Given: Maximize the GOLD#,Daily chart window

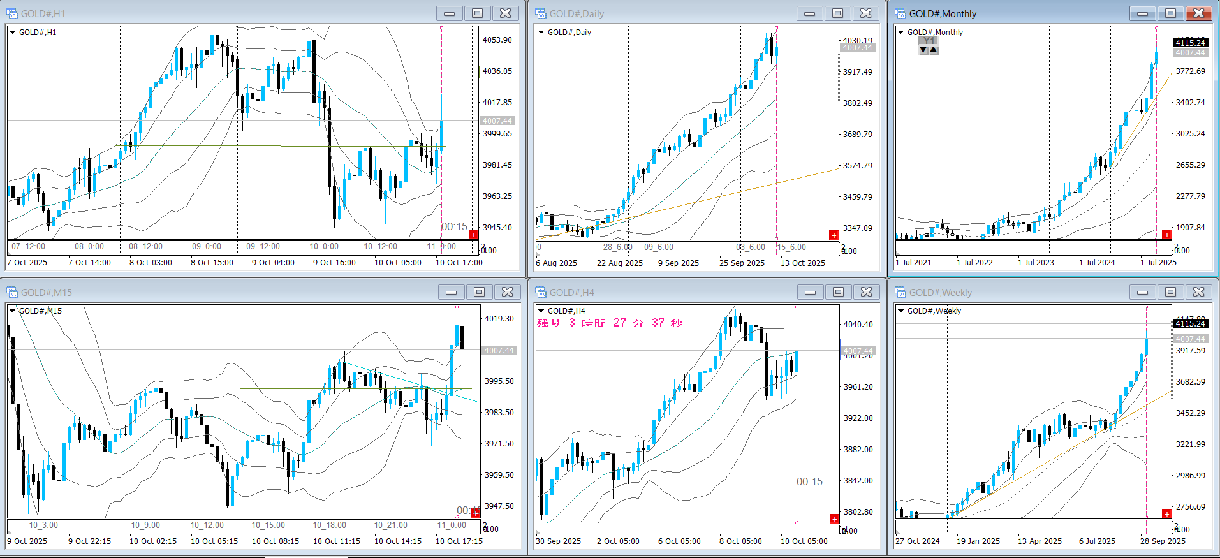Looking at the screenshot, I should [837, 13].
